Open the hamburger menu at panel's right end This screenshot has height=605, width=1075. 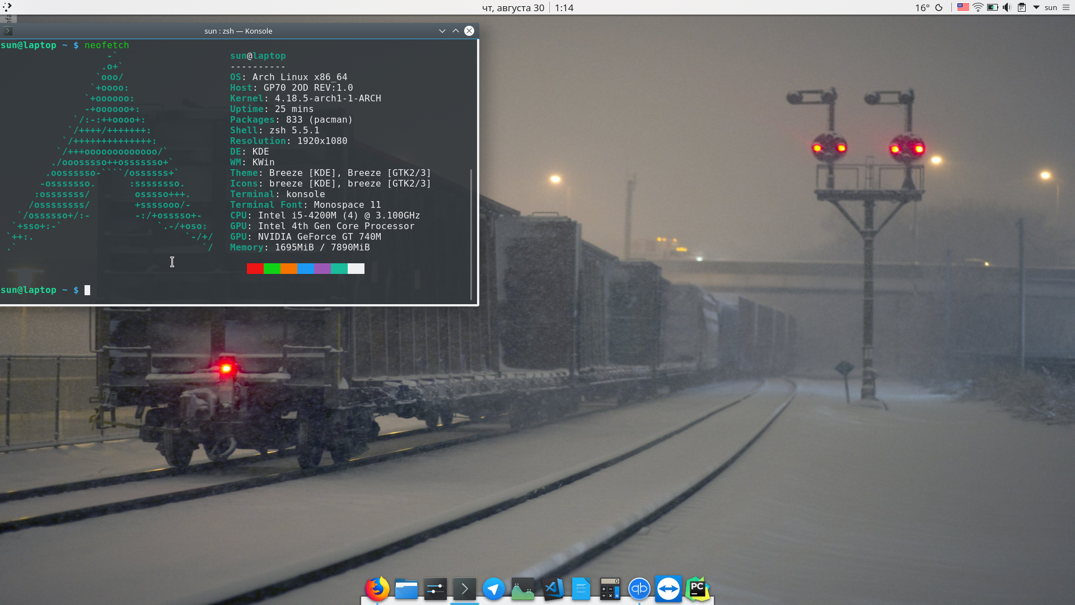click(1066, 7)
